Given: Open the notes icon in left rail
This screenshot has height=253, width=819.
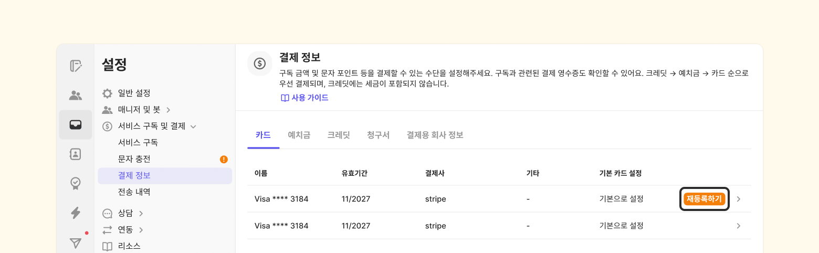Looking at the screenshot, I should [76, 66].
